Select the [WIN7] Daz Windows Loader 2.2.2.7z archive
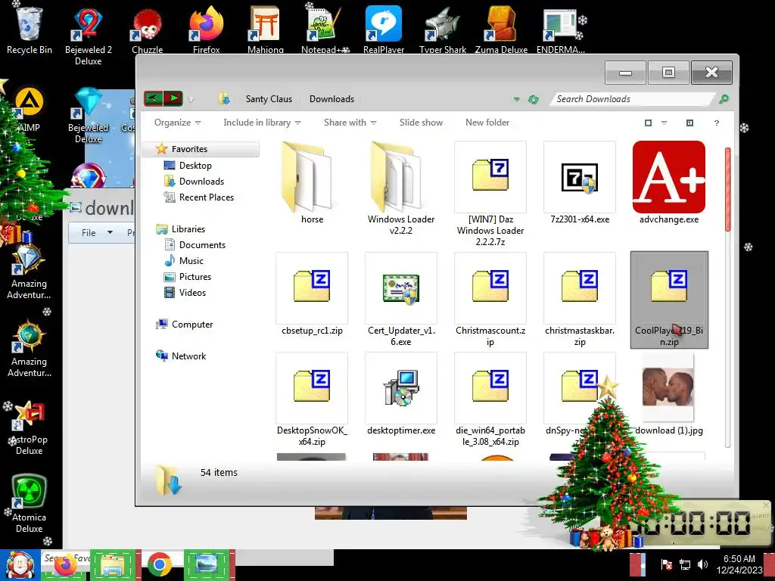Viewport: 775px width, 581px height. 490,194
